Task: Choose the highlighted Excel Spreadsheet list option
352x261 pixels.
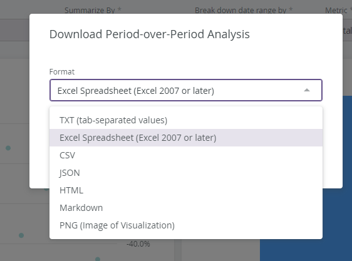Action: tap(186, 138)
